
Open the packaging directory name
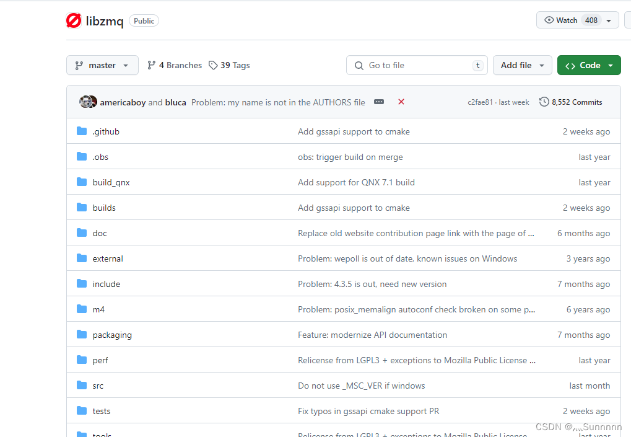tap(112, 335)
